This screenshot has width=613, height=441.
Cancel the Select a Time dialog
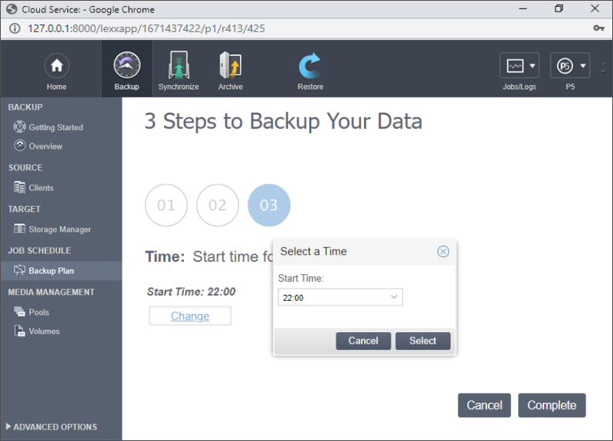point(363,341)
